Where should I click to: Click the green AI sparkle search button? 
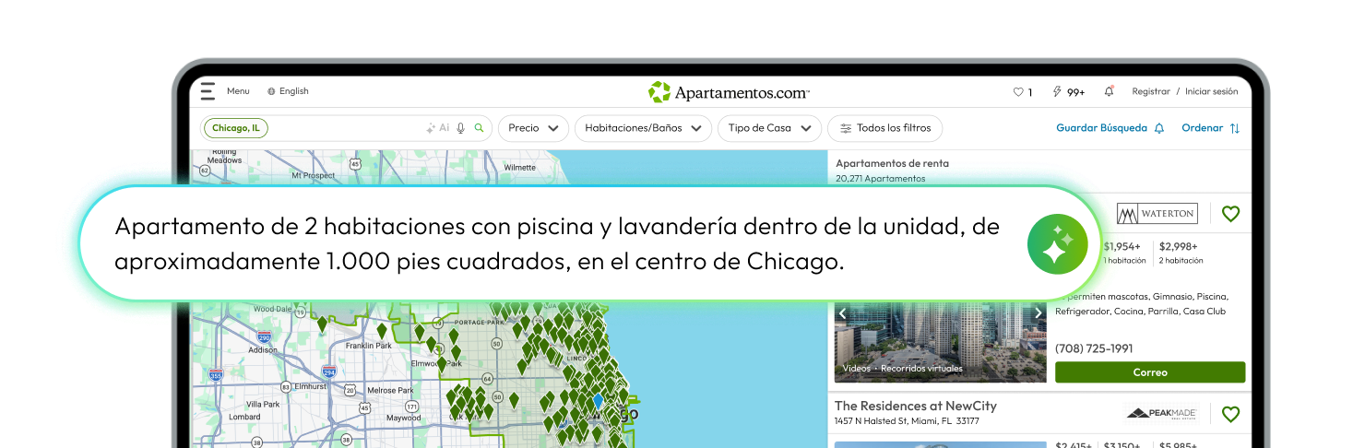(1057, 243)
